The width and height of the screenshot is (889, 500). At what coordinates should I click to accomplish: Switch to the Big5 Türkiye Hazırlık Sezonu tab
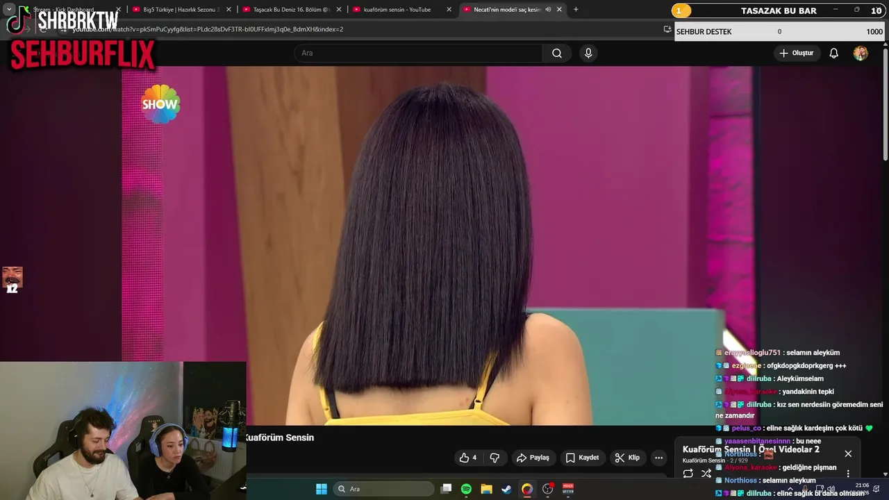181,10
